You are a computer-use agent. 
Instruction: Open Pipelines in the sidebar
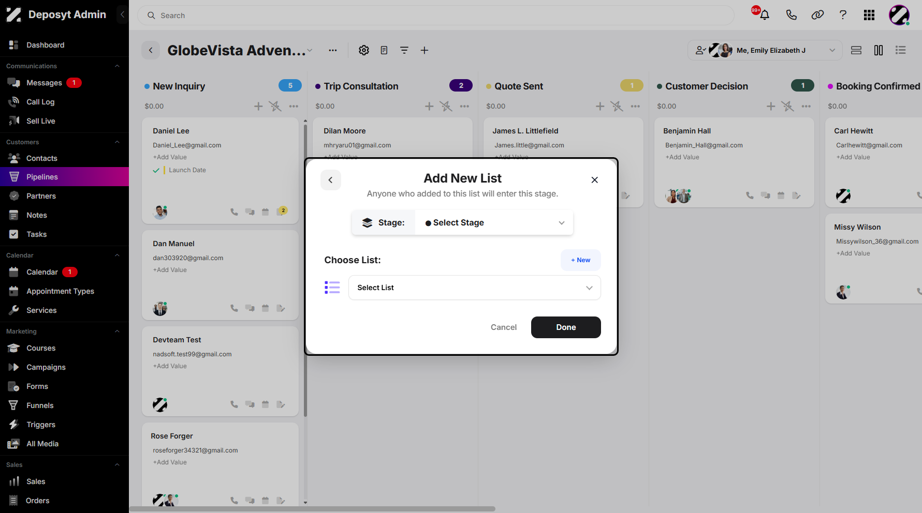coord(64,177)
